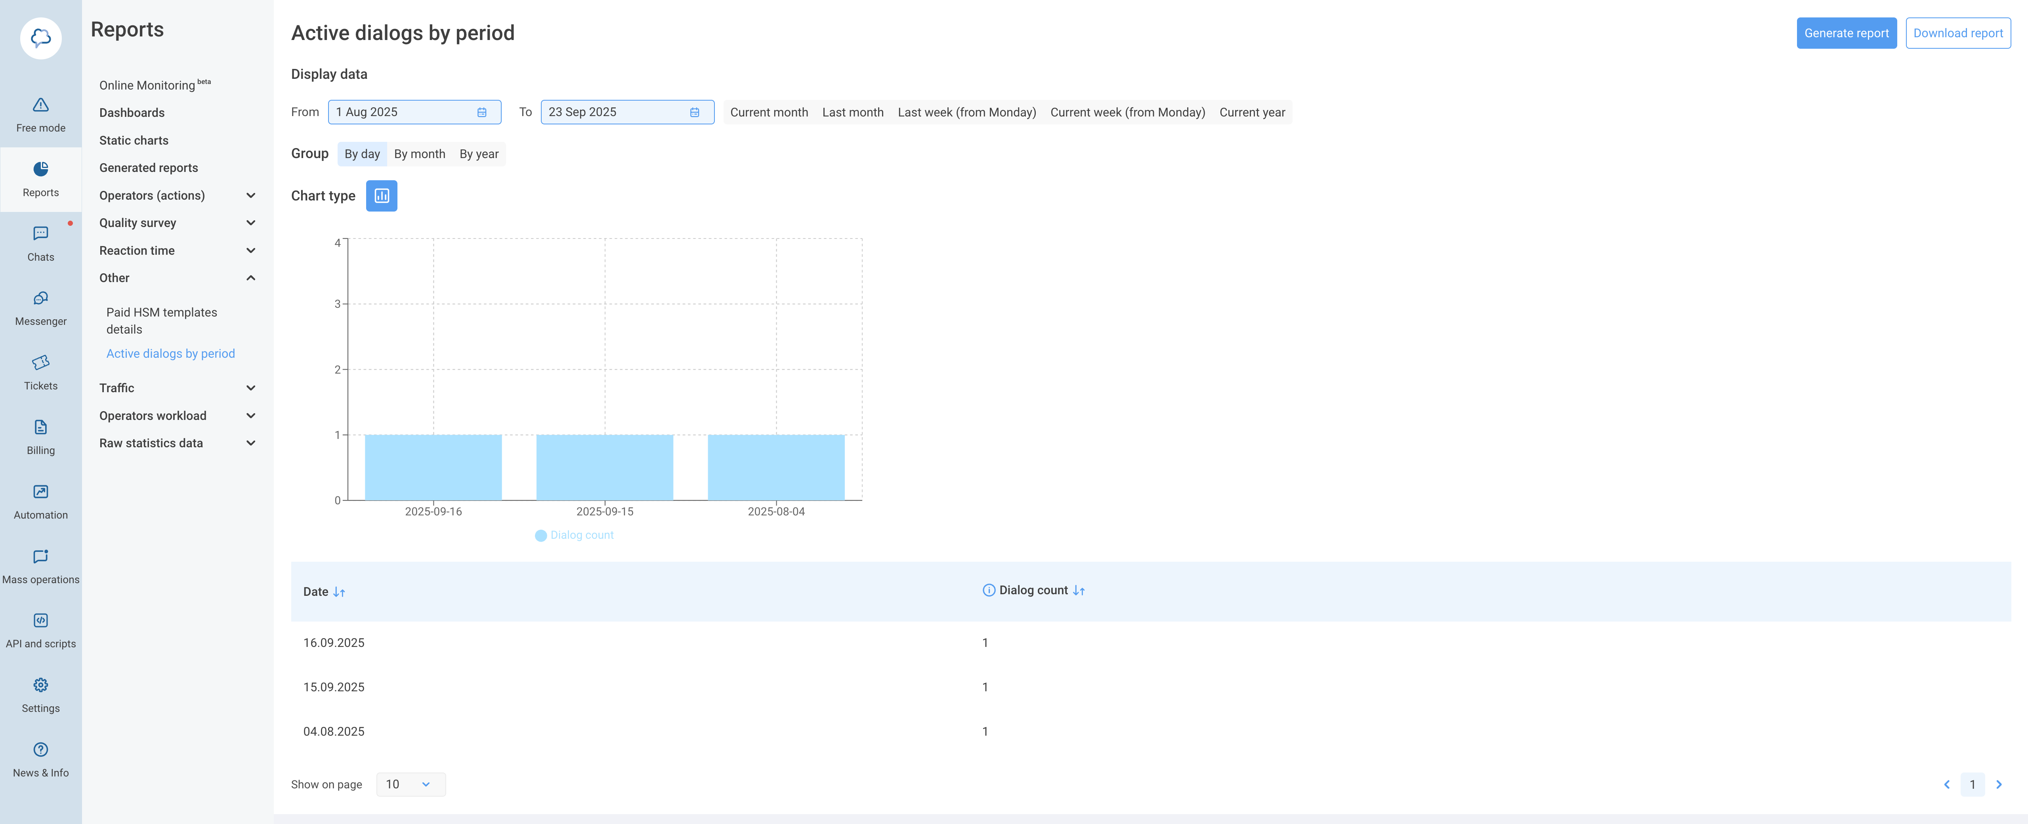Screen dimensions: 2028x824
Task: Click the 2025-09-15 chart bar
Action: pos(605,467)
